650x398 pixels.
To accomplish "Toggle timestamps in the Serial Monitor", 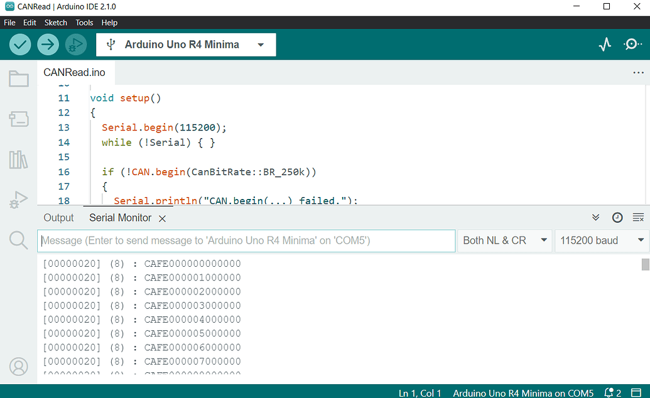I will point(617,217).
